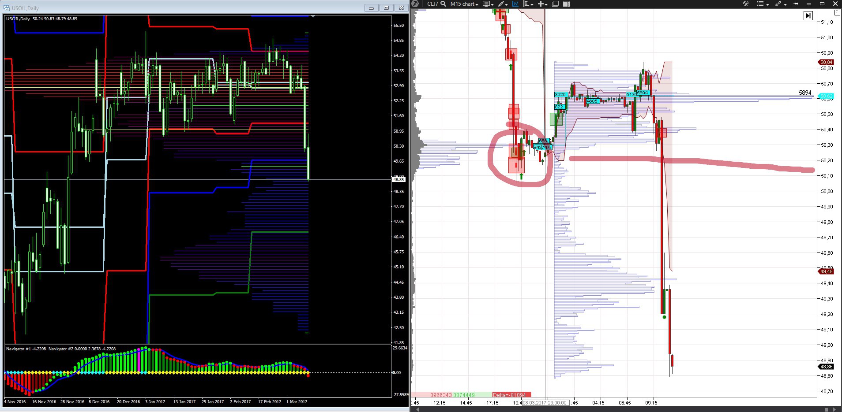The height and width of the screenshot is (412, 842).
Task: Click the cyan 5894 cluster tag on chart
Action: [x=643, y=93]
